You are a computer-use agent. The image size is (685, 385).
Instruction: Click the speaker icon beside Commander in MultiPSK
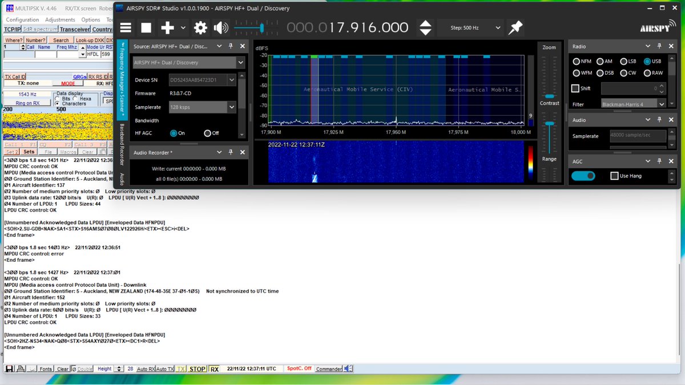coord(348,368)
